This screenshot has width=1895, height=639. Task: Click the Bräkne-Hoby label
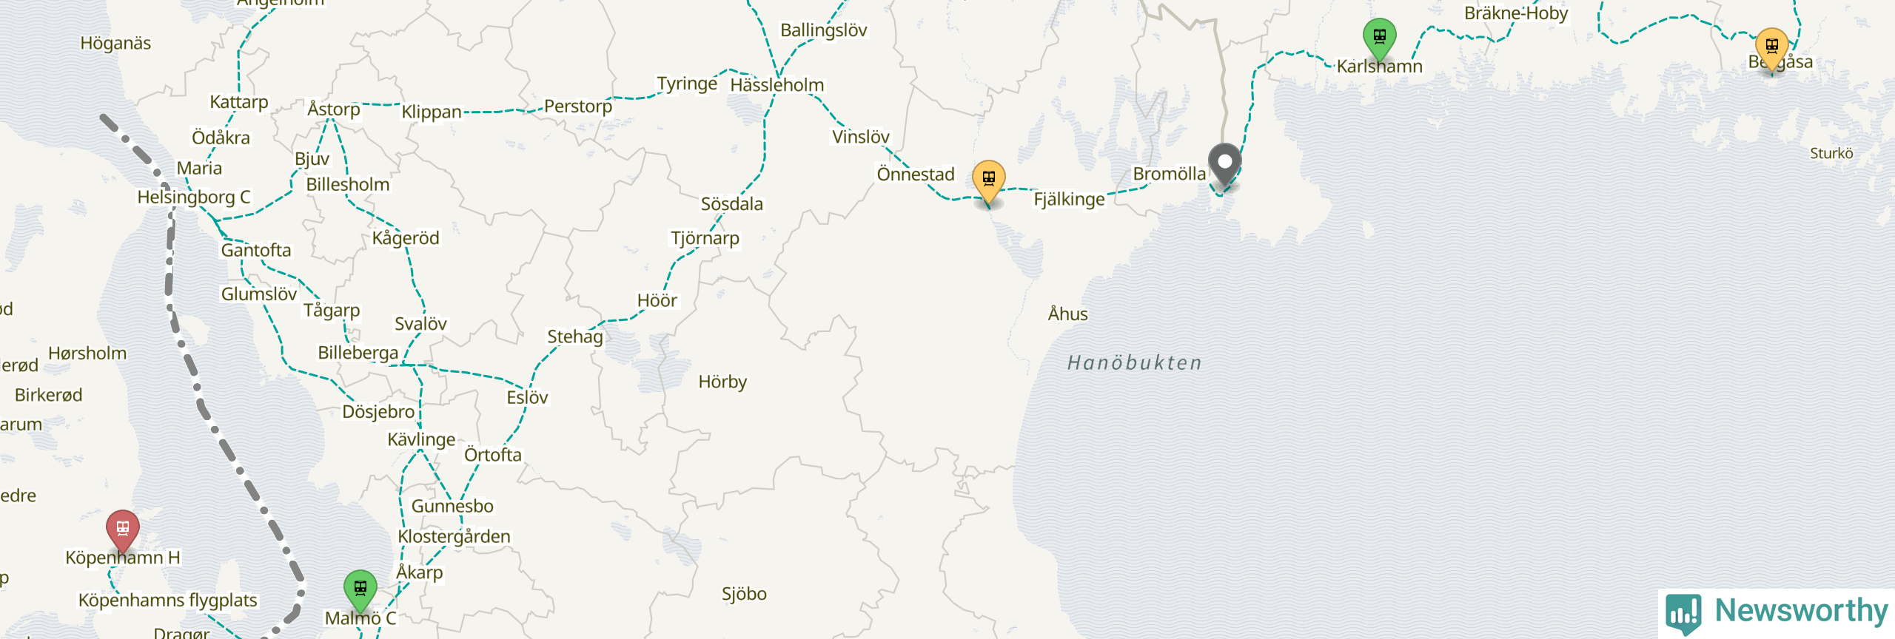1516,13
